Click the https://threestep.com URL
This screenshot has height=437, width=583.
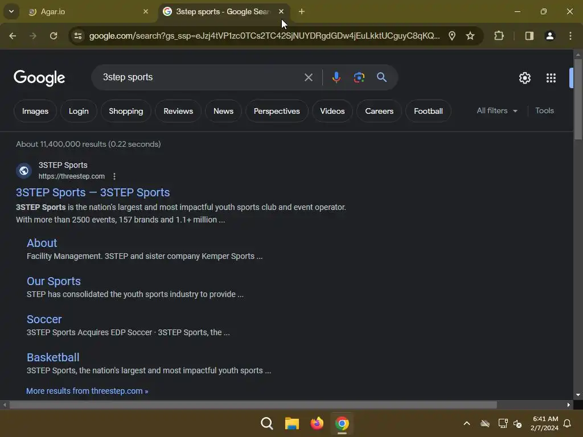(x=72, y=176)
